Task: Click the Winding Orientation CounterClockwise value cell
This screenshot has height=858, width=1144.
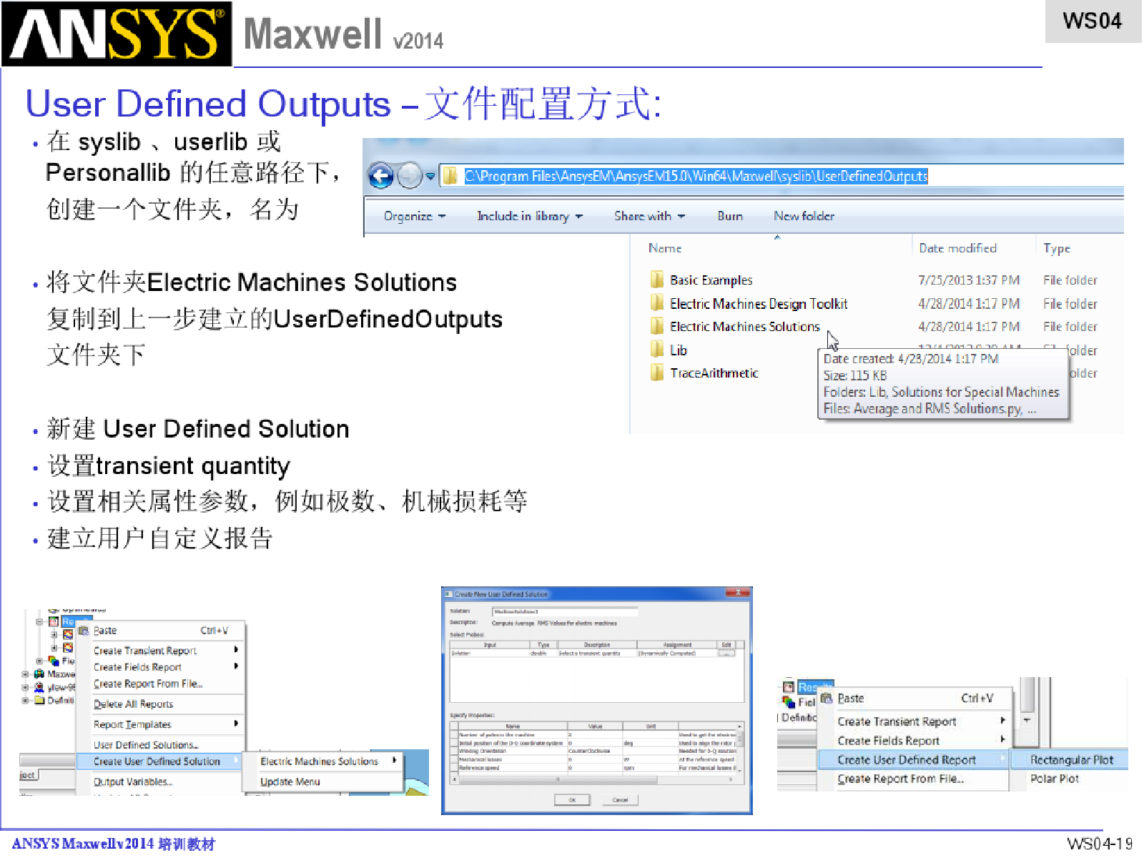Action: pos(594,751)
